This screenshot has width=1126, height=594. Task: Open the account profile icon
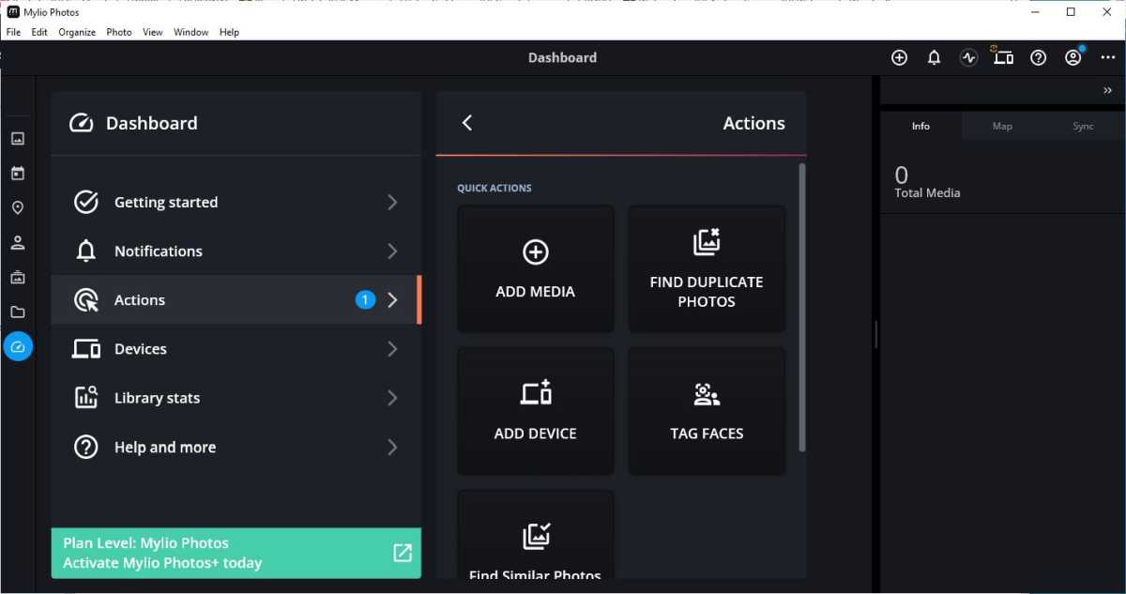pyautogui.click(x=1073, y=57)
